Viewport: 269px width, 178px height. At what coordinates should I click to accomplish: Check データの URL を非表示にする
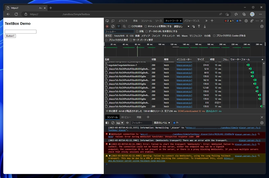(x=147, y=31)
